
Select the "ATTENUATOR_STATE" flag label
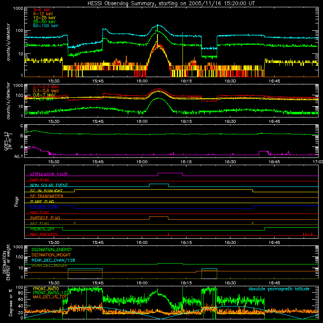(49, 174)
